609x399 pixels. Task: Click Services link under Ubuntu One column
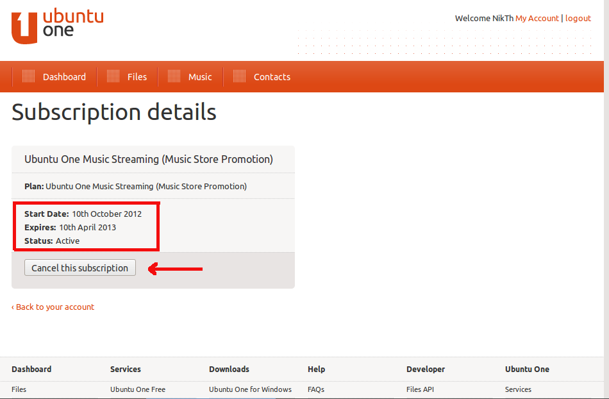pos(518,389)
